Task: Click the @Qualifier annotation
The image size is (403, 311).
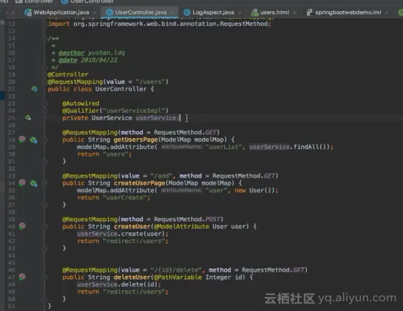Action: pos(81,111)
